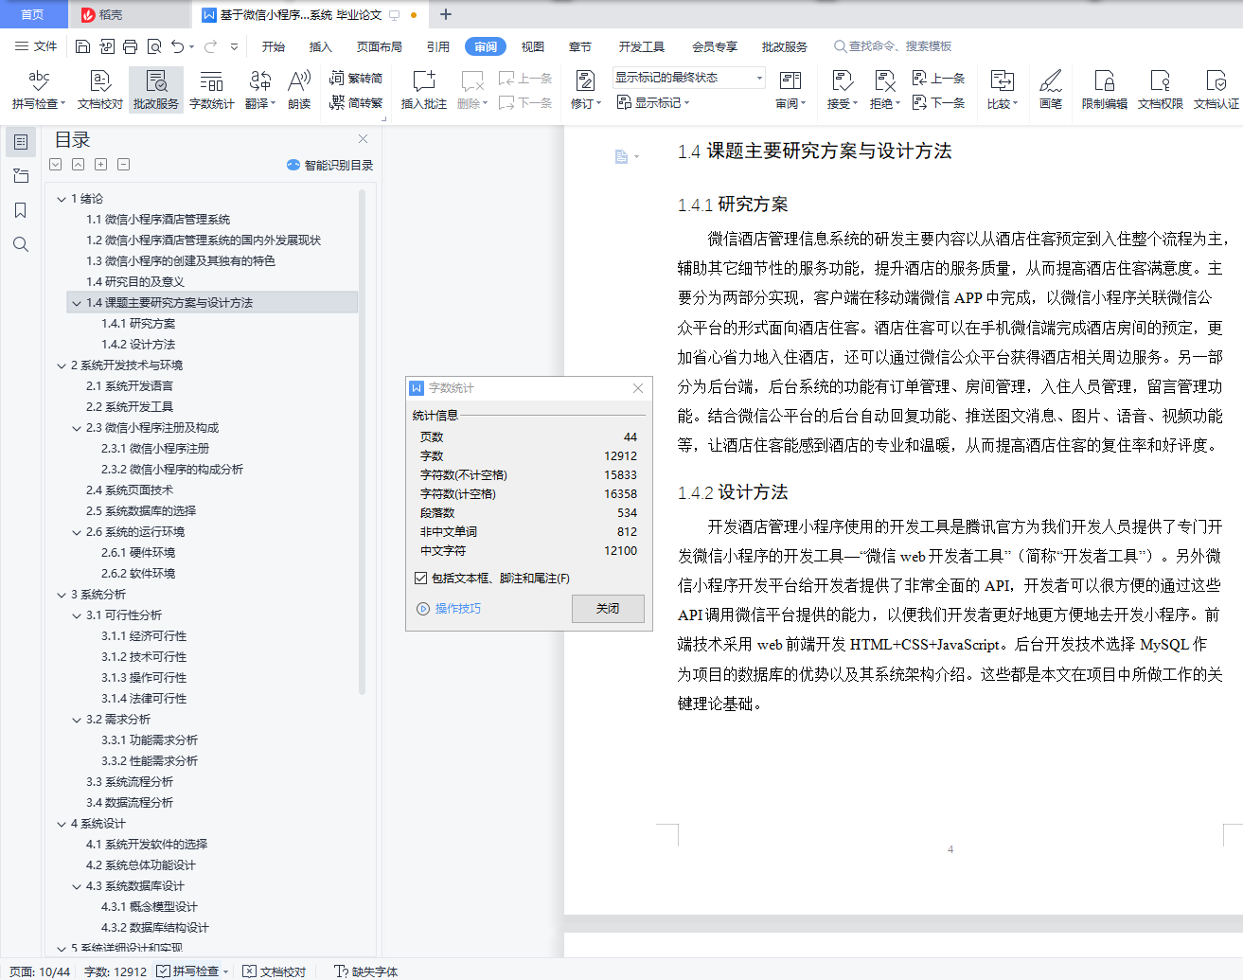Close the 目录 outline panel
This screenshot has width=1243, height=980.
tap(363, 139)
